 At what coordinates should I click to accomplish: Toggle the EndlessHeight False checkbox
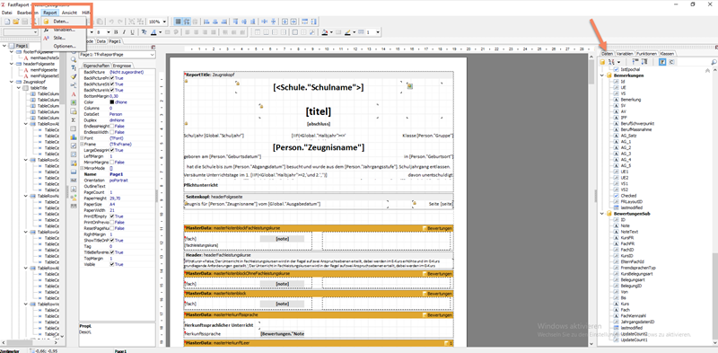tap(111, 126)
